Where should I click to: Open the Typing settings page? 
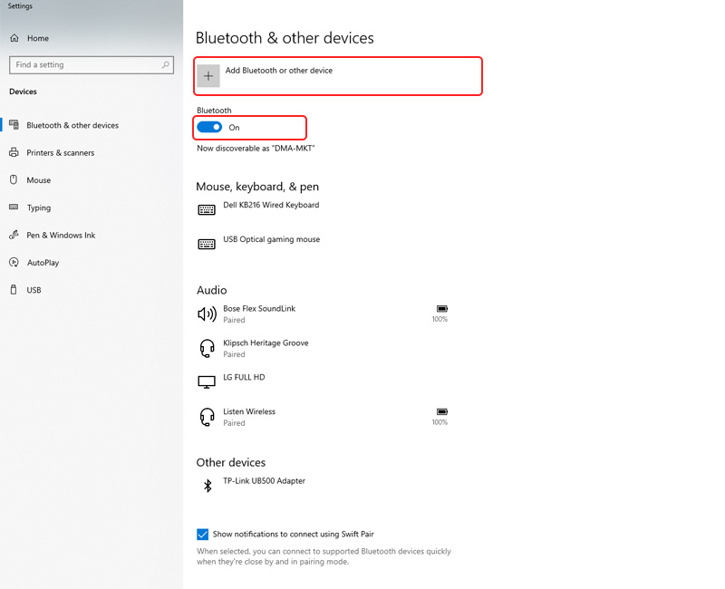39,208
